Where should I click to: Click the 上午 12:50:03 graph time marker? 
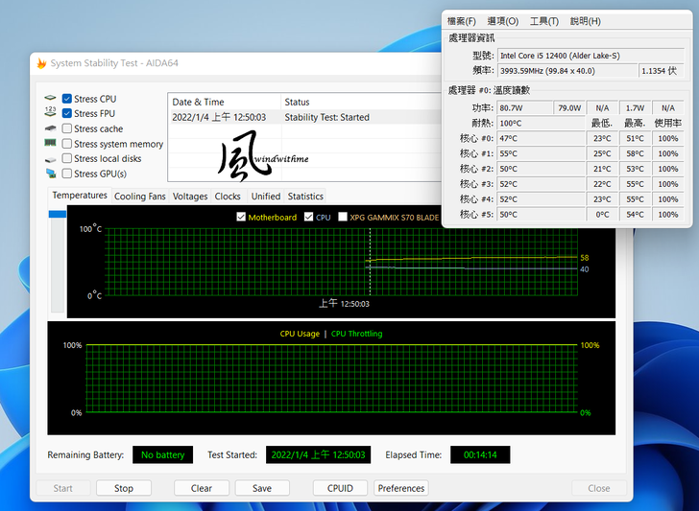(344, 304)
